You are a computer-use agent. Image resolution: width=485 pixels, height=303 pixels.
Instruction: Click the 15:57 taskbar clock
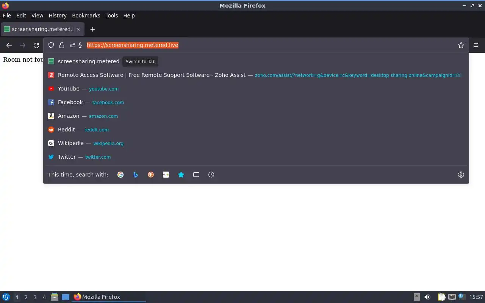click(476, 297)
